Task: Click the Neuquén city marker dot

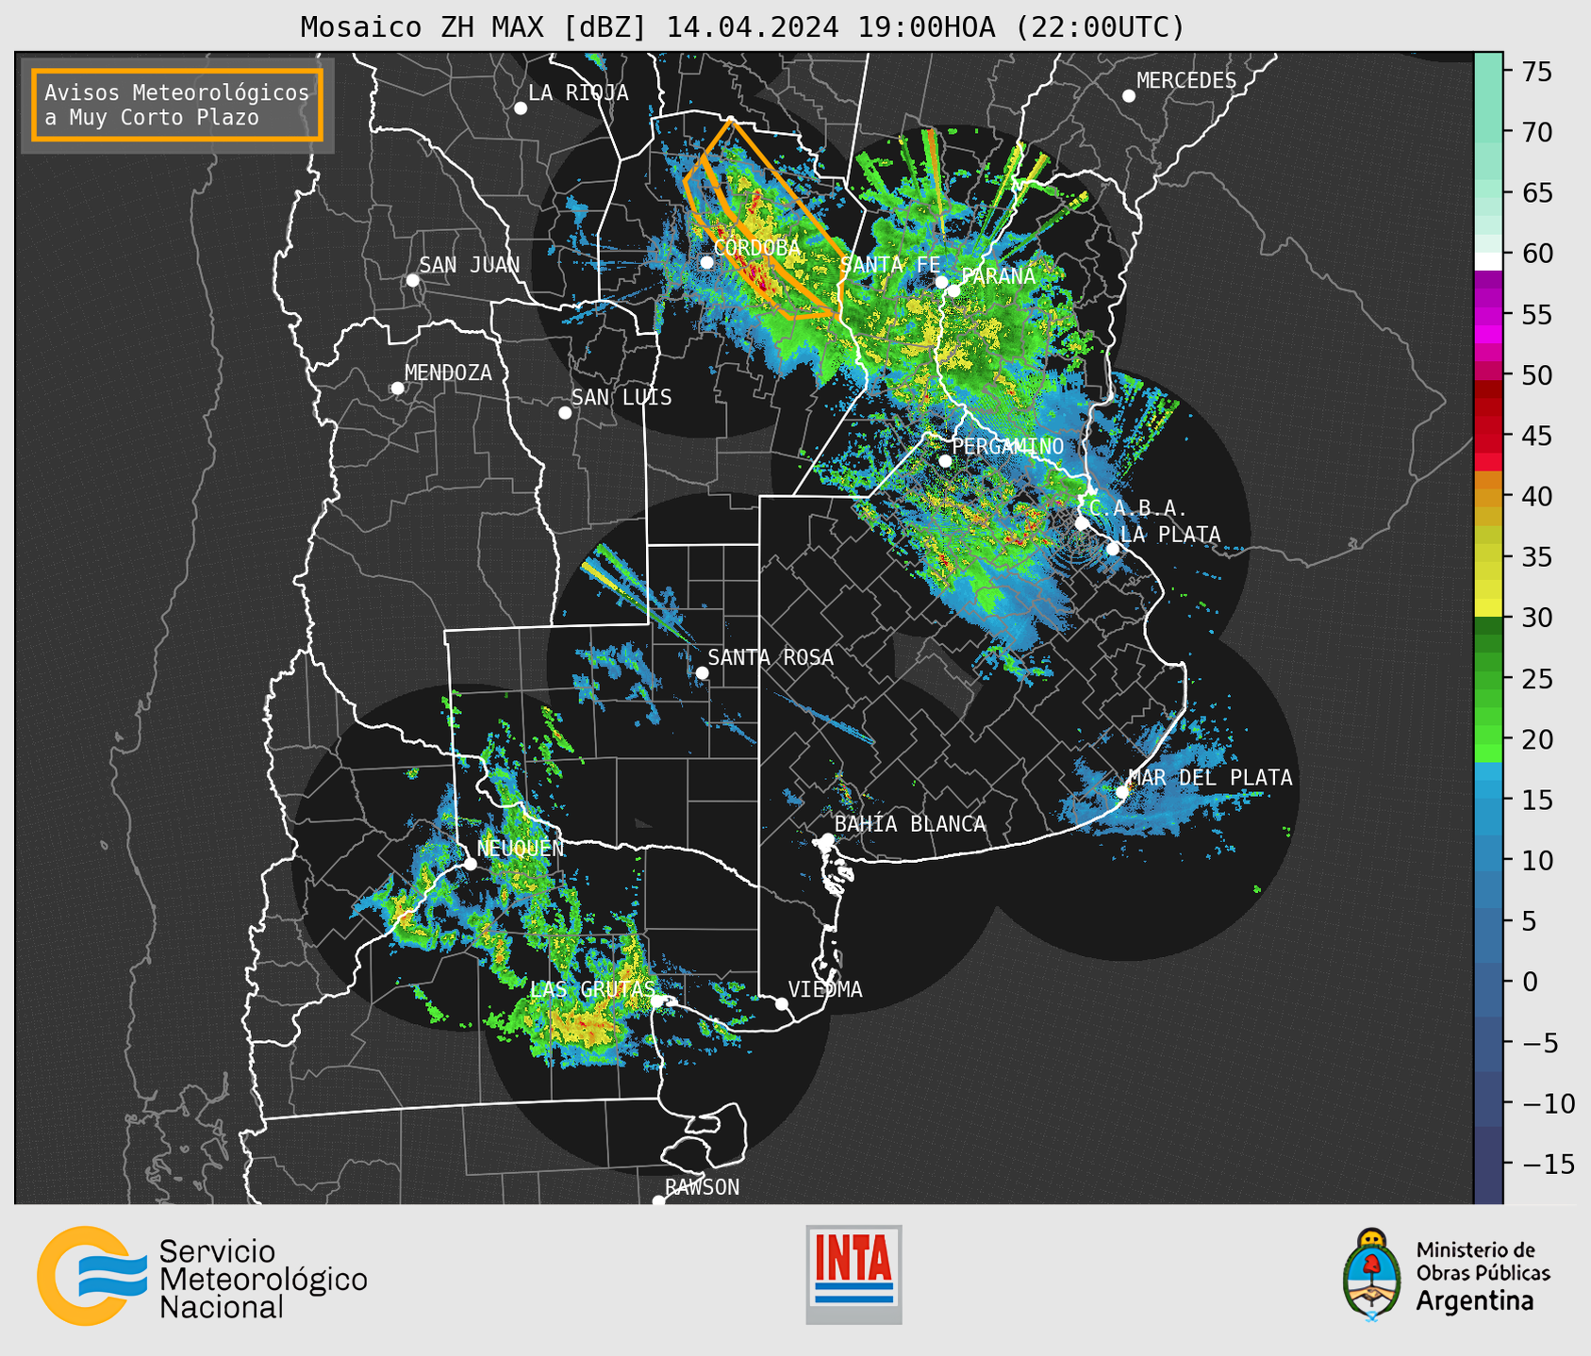Action: (x=470, y=864)
